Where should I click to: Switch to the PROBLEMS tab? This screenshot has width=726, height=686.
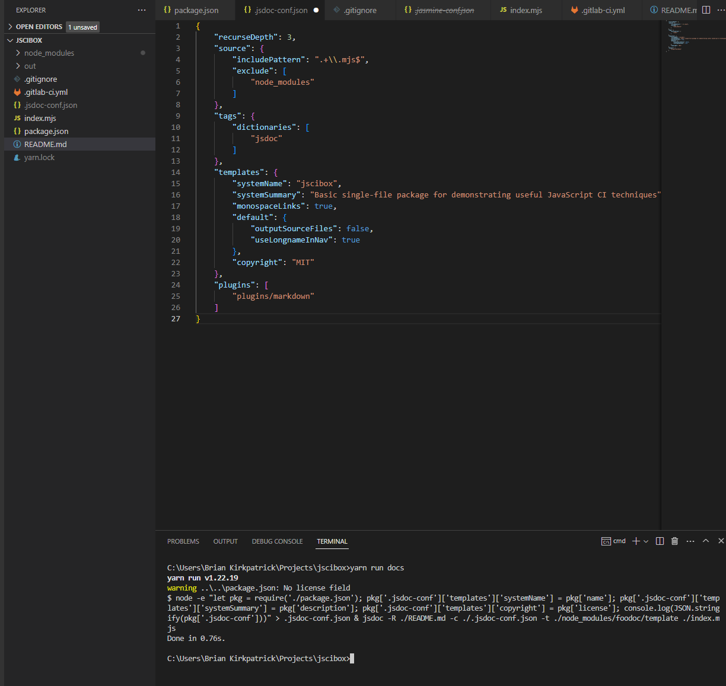(183, 541)
